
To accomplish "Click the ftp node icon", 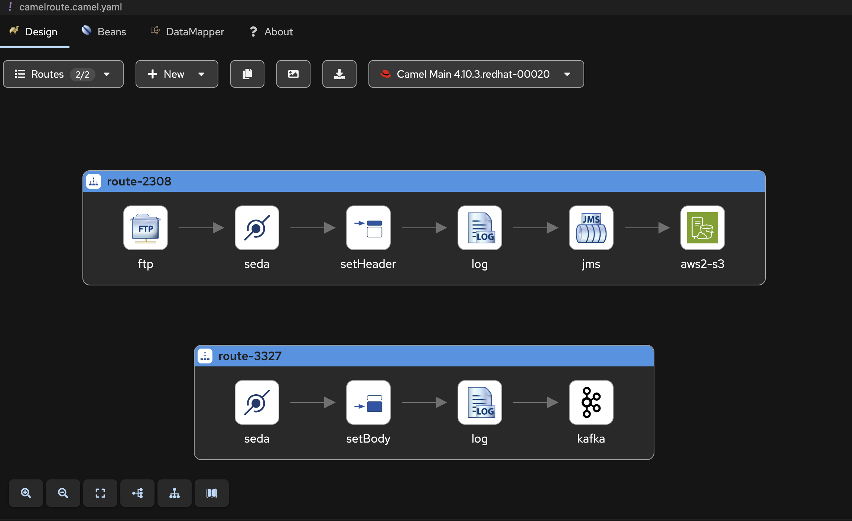I will (145, 228).
